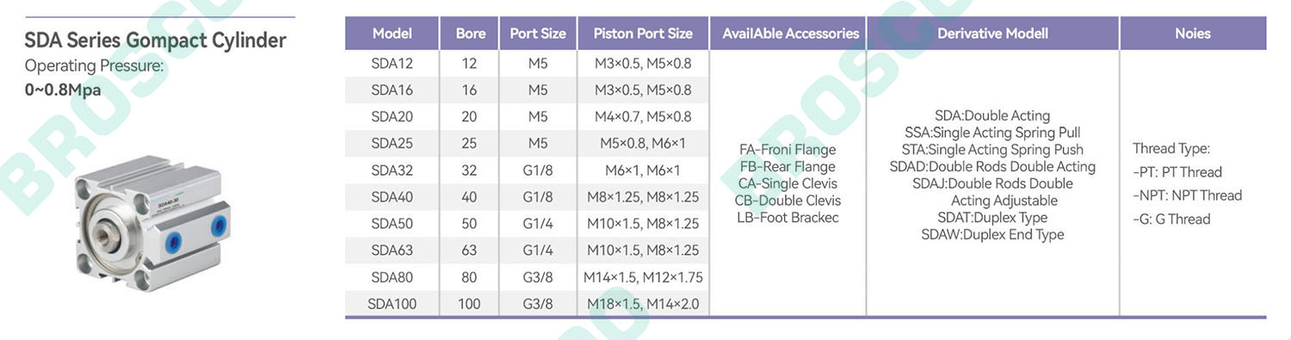The image size is (1291, 340).
Task: Click the Piston Port Size header
Action: [643, 34]
